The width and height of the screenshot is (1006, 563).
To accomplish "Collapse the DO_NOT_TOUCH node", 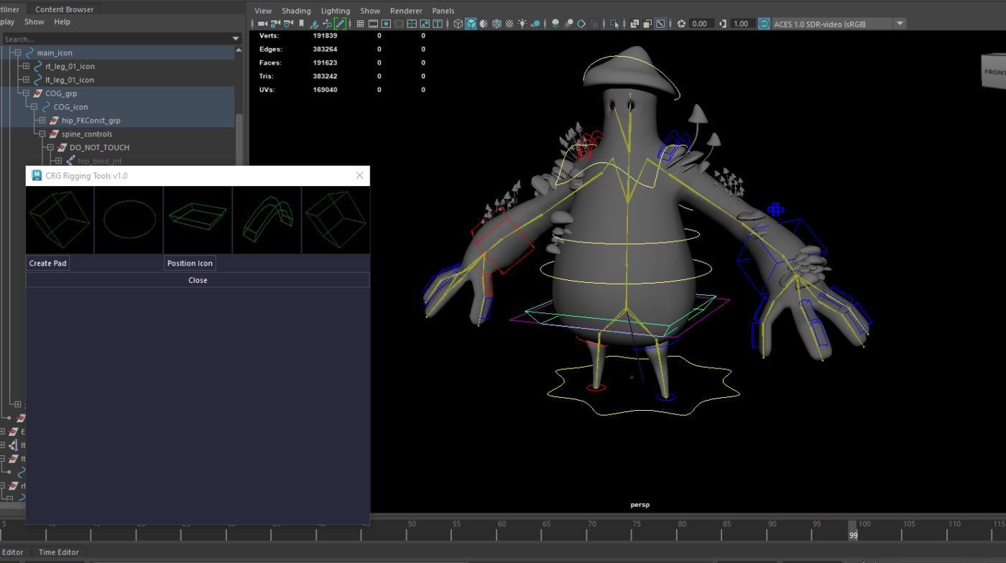I will 50,148.
